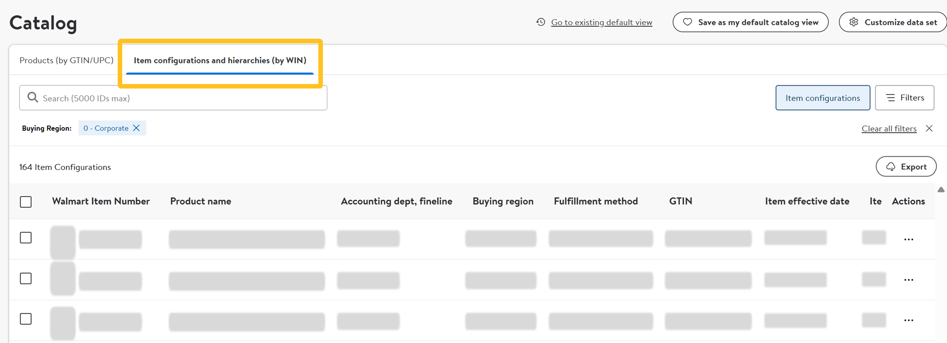The height and width of the screenshot is (343, 947).
Task: Switch to Products (by GTIN/UPC) tab
Action: coord(66,60)
